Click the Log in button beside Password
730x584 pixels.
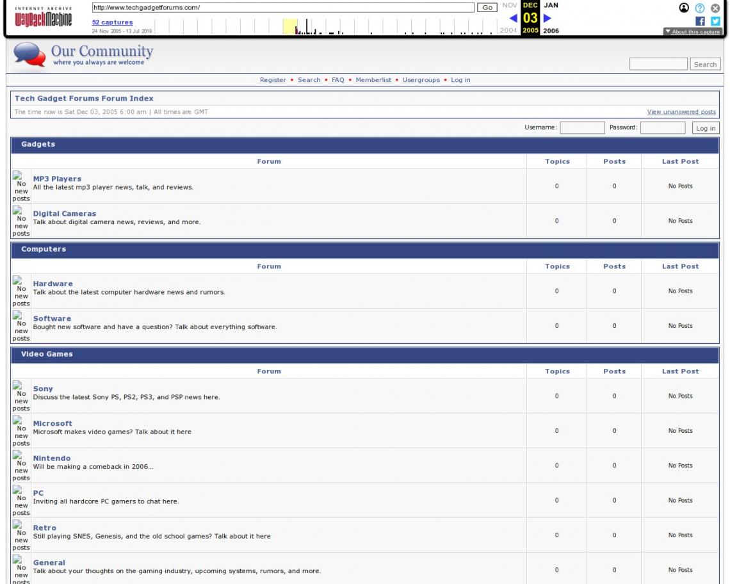point(705,128)
